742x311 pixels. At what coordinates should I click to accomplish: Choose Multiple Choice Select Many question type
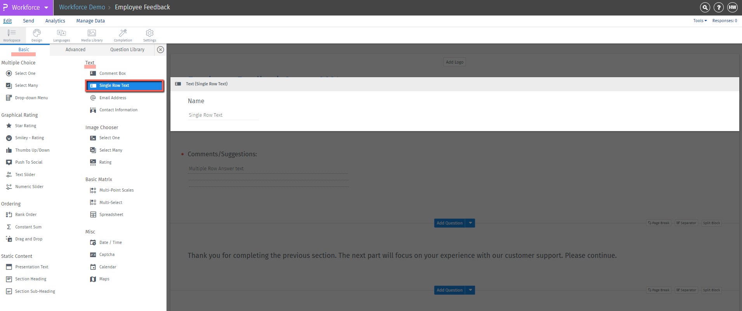click(22, 85)
